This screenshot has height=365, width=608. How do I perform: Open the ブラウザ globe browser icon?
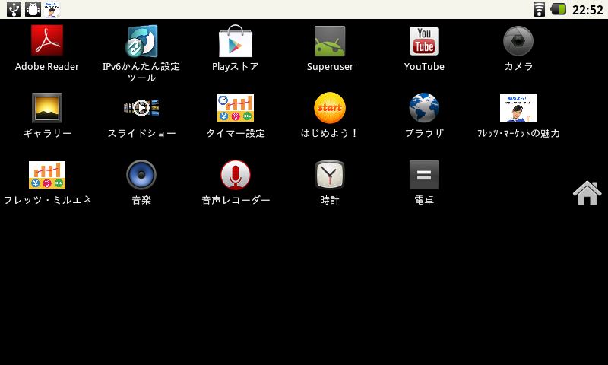(424, 108)
